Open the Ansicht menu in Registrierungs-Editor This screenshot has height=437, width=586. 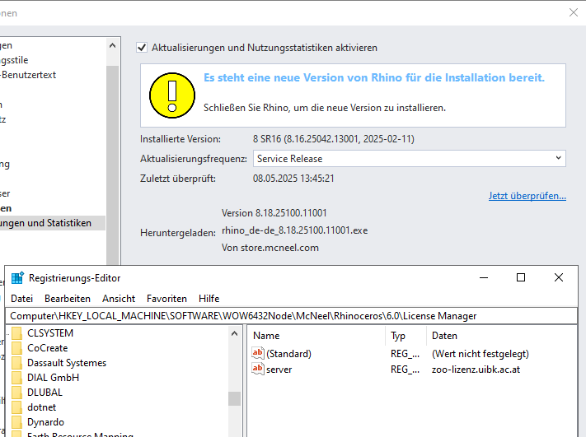click(119, 299)
